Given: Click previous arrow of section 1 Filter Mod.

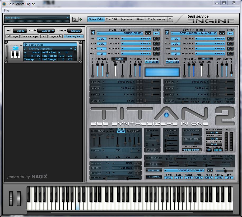Looking at the screenshot, I should pos(155,54).
